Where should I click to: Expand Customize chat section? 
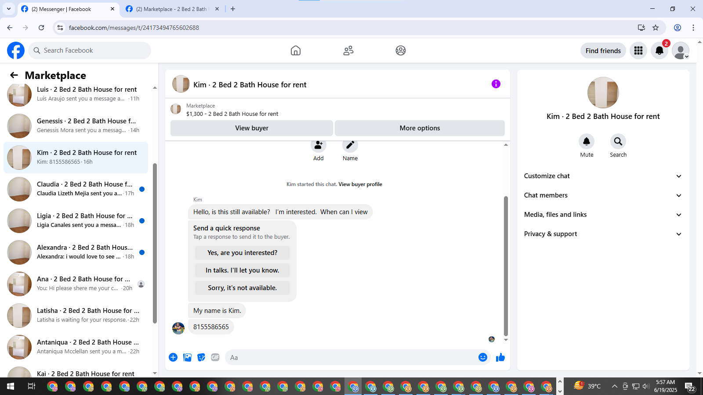point(603,176)
